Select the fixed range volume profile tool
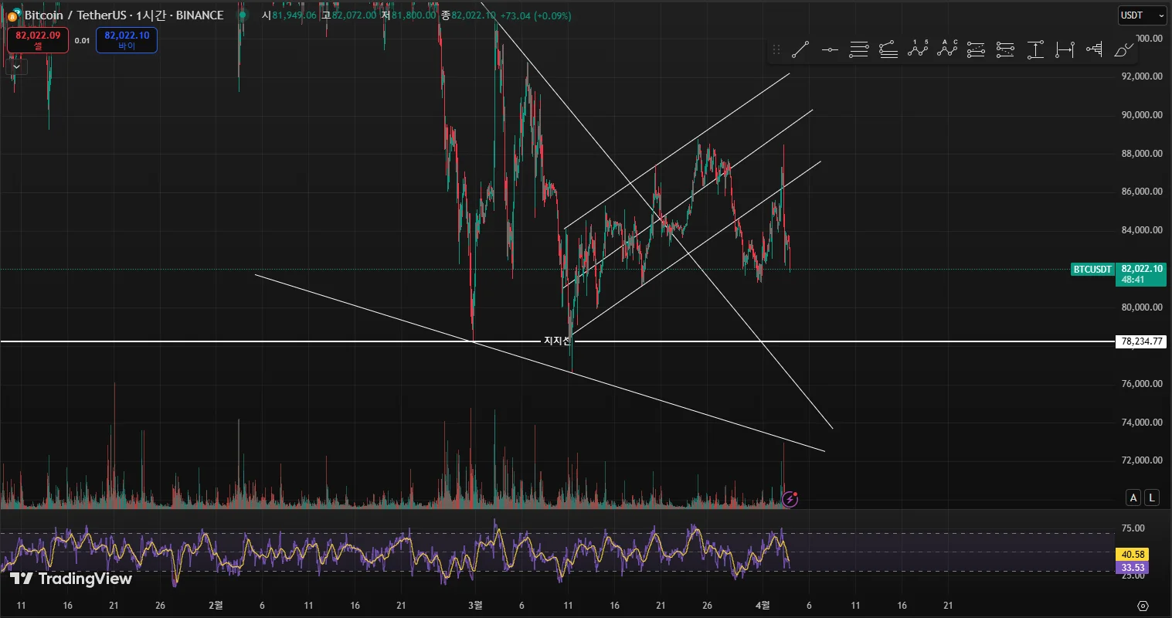The height and width of the screenshot is (618, 1172). point(1094,50)
